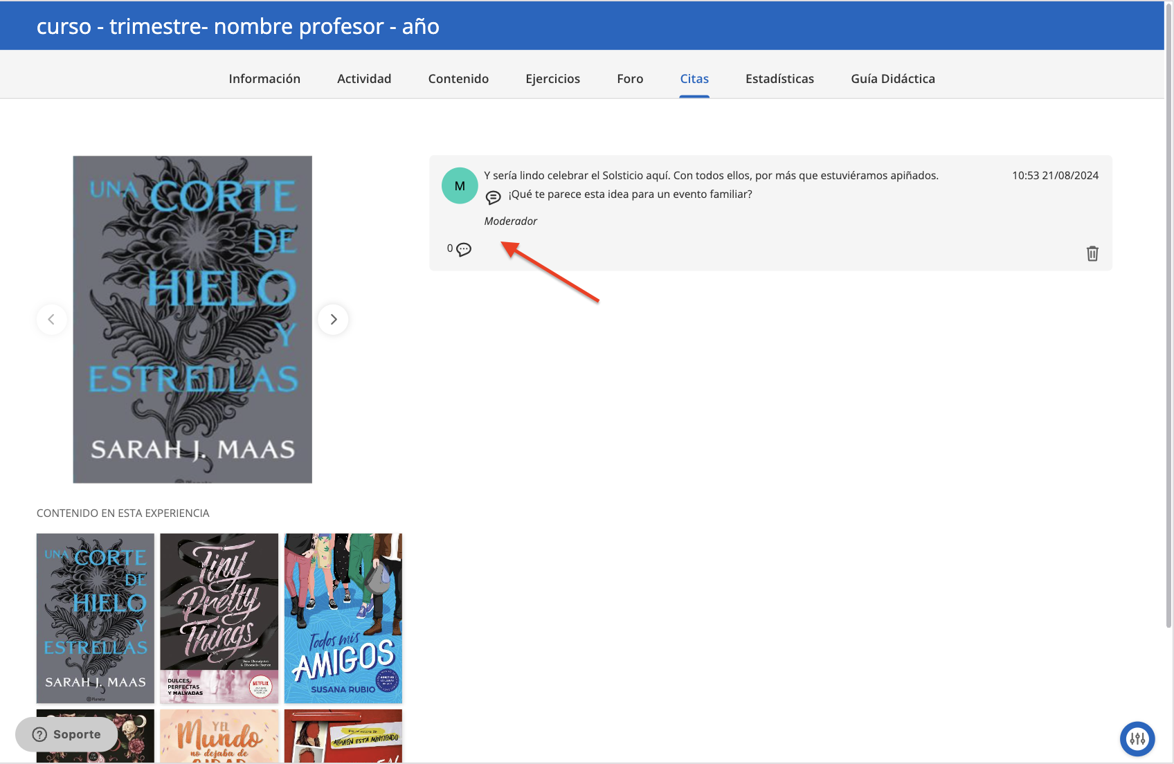Open the Soporte help button
This screenshot has width=1174, height=764.
66,734
